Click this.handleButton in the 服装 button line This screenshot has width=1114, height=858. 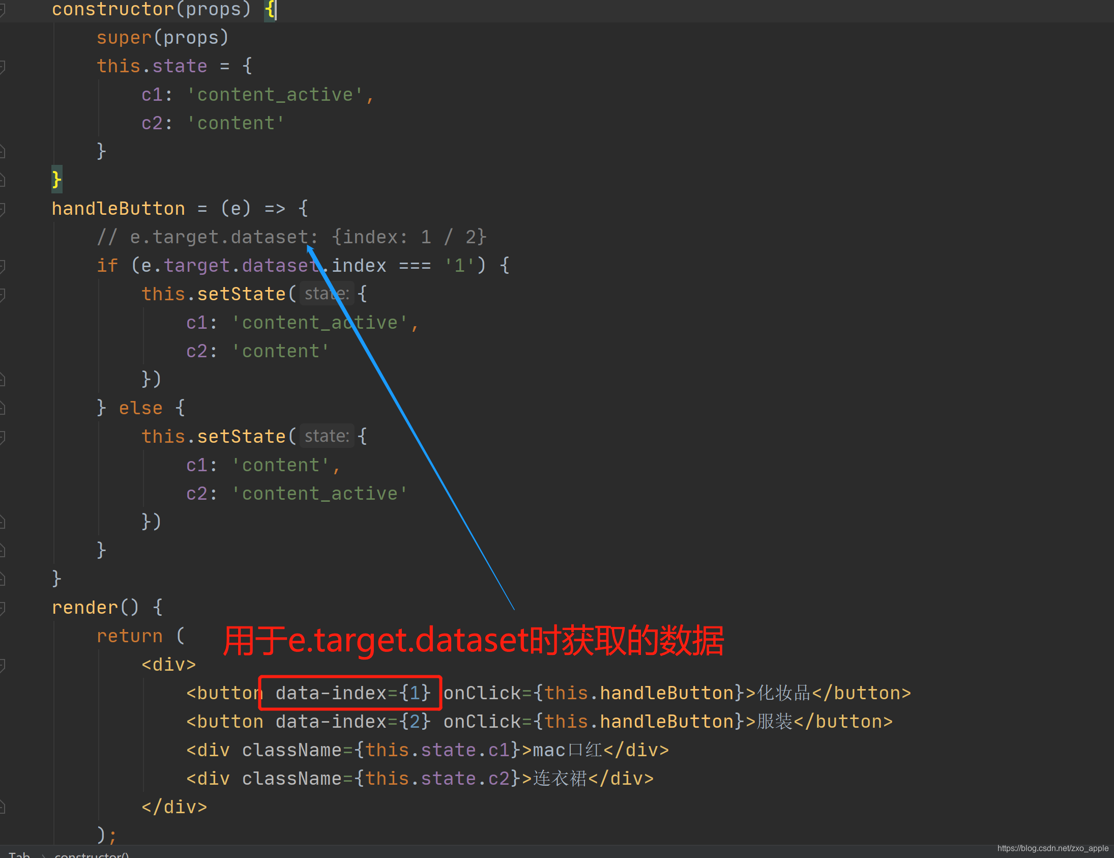point(639,722)
